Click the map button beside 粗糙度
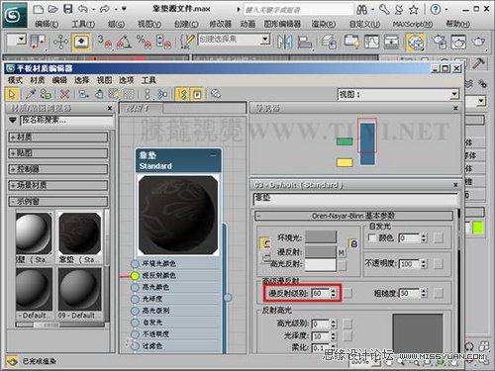 click(439, 293)
